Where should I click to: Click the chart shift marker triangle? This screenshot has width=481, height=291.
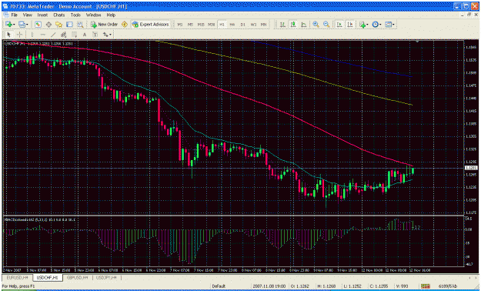click(x=417, y=41)
